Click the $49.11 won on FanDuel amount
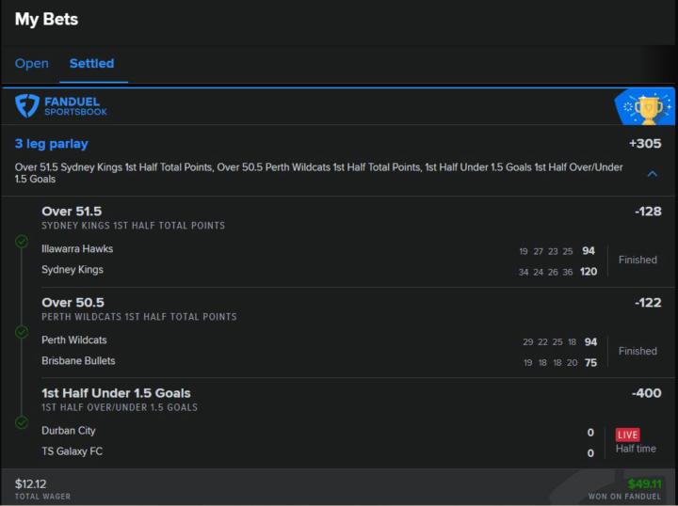Image resolution: width=678 pixels, height=506 pixels. pyautogui.click(x=645, y=484)
